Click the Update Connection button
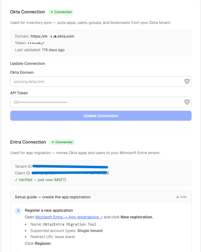Screen dimensions: 201x252 [101, 116]
